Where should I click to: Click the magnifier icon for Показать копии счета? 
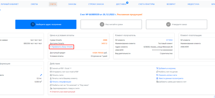157,75
